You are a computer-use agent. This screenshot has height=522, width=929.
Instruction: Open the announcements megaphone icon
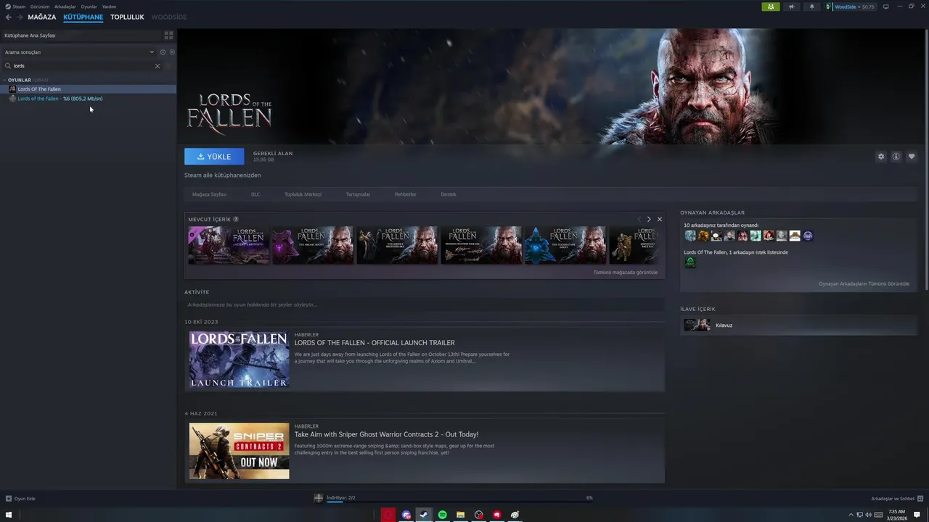tap(792, 7)
